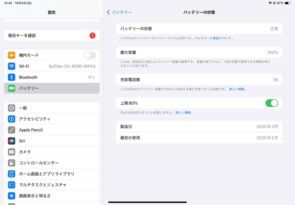Enable airplane mode using its switch

[89, 55]
